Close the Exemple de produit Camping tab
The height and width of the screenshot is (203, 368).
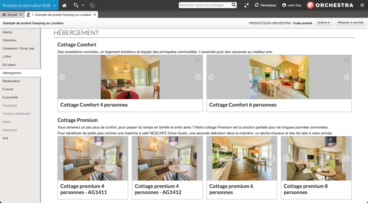coord(95,15)
